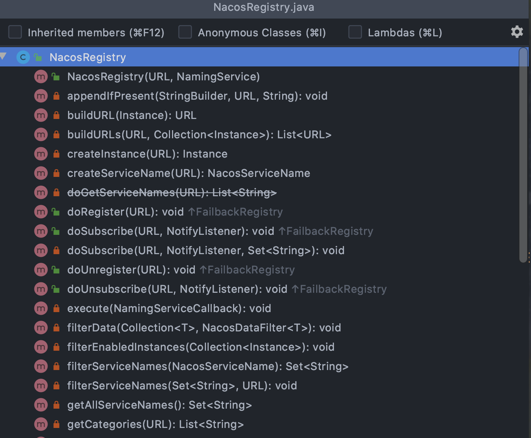Select the getCategories(URL) method

click(155, 424)
